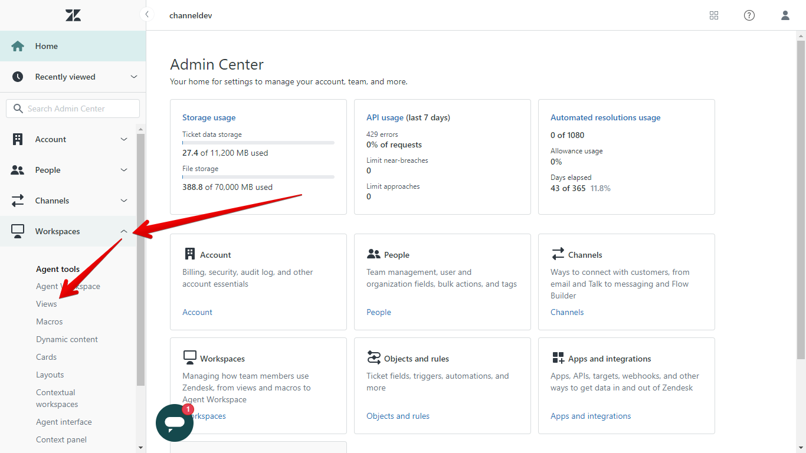Image resolution: width=806 pixels, height=453 pixels.
Task: Click the channeldev account name
Action: 191,15
